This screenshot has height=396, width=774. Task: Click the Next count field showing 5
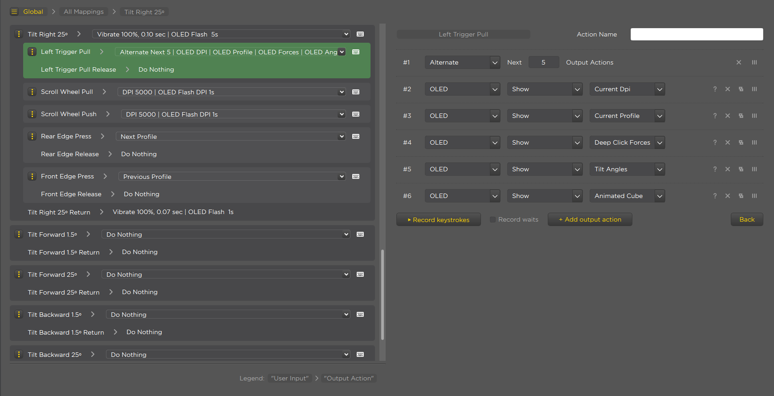click(544, 62)
